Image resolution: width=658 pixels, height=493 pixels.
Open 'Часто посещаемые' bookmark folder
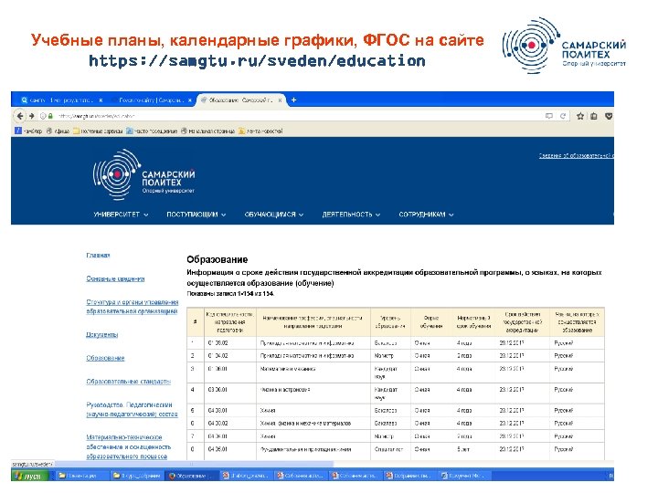click(x=152, y=131)
